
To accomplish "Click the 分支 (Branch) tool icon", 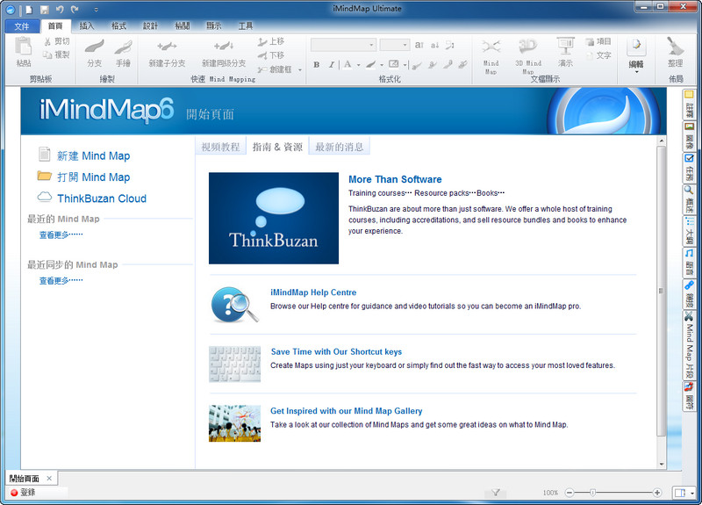I will 95,48.
